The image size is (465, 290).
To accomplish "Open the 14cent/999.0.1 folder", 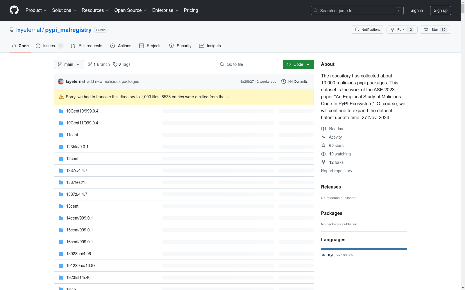I will (x=80, y=218).
